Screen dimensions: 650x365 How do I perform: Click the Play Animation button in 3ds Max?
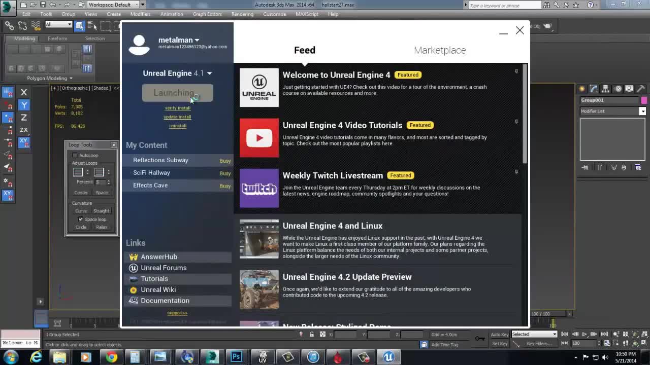click(584, 334)
